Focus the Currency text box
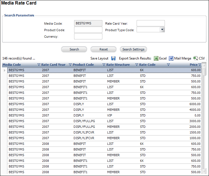This screenshot has height=176, width=209. pos(88,37)
